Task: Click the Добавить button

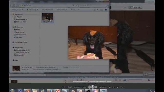Action: click(102, 87)
